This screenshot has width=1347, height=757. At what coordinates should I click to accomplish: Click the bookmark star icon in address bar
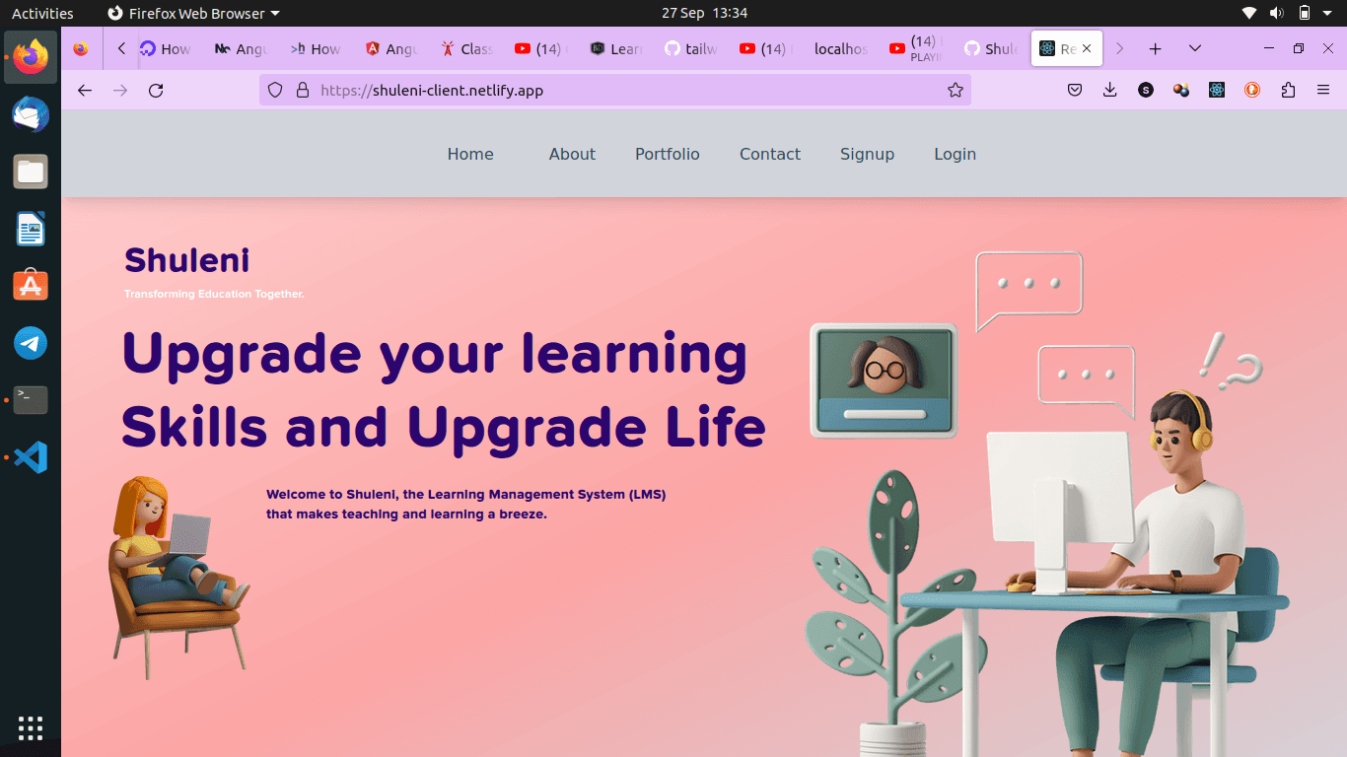click(x=955, y=91)
